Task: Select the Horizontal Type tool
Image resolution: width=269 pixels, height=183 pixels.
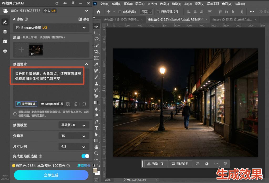Action: 96,128
